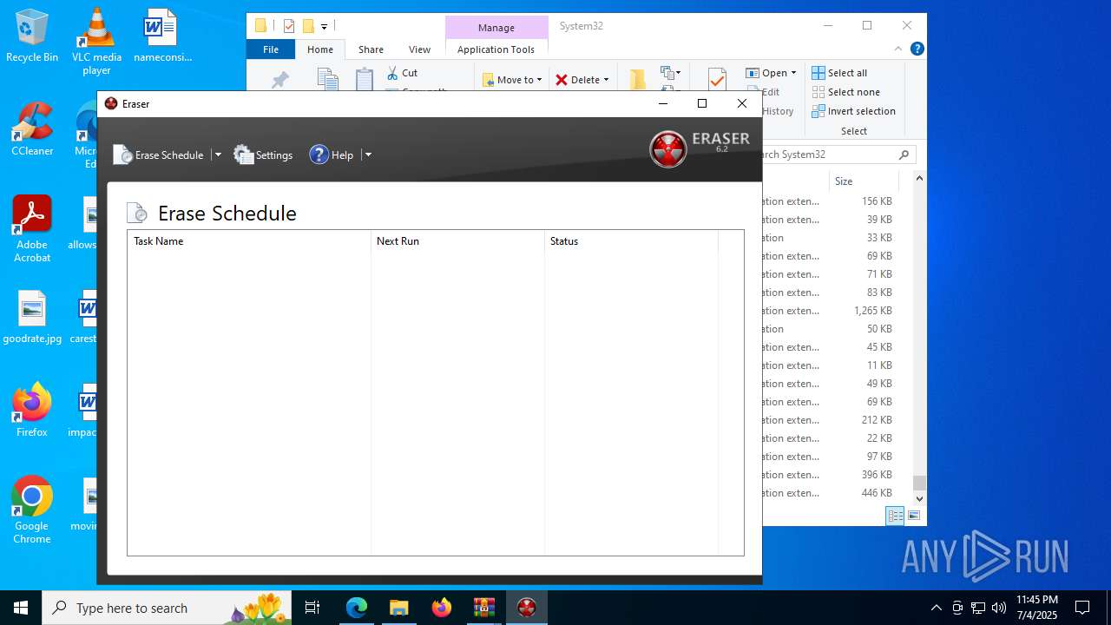Click the volume speaker tray icon
Viewport: 1111px width, 625px height.
point(999,608)
